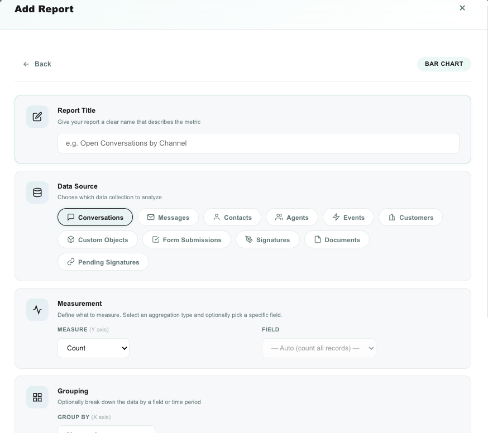This screenshot has height=433, width=488.
Task: Choose the Pending Signatures data source chip
Action: click(103, 262)
